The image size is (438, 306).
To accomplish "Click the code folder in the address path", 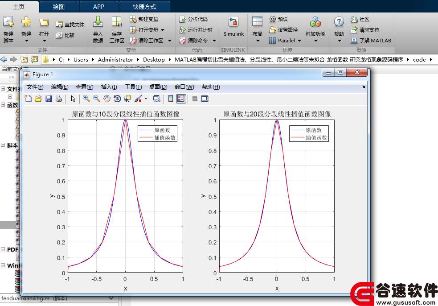I will (419, 60).
